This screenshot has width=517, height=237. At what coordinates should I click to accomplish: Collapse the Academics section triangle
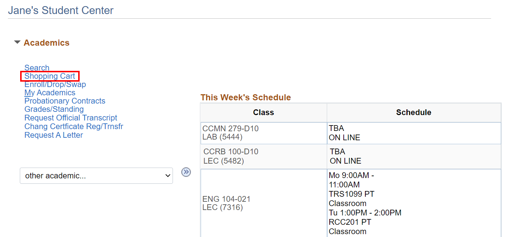17,42
